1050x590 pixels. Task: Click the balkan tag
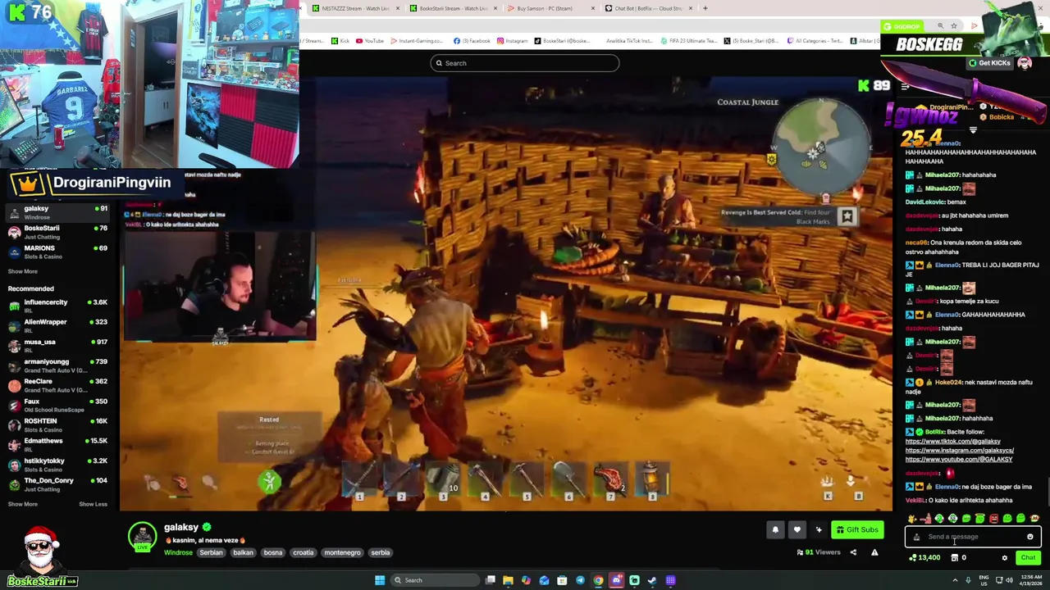point(243,552)
